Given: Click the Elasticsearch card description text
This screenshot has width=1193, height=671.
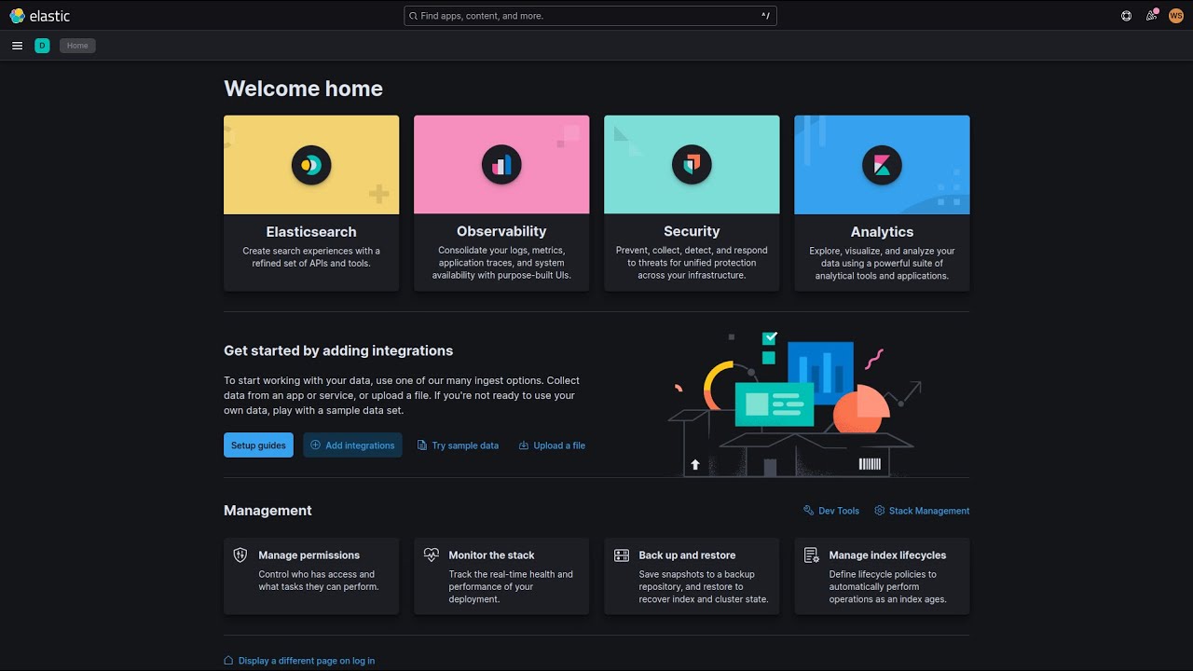Looking at the screenshot, I should pos(311,257).
